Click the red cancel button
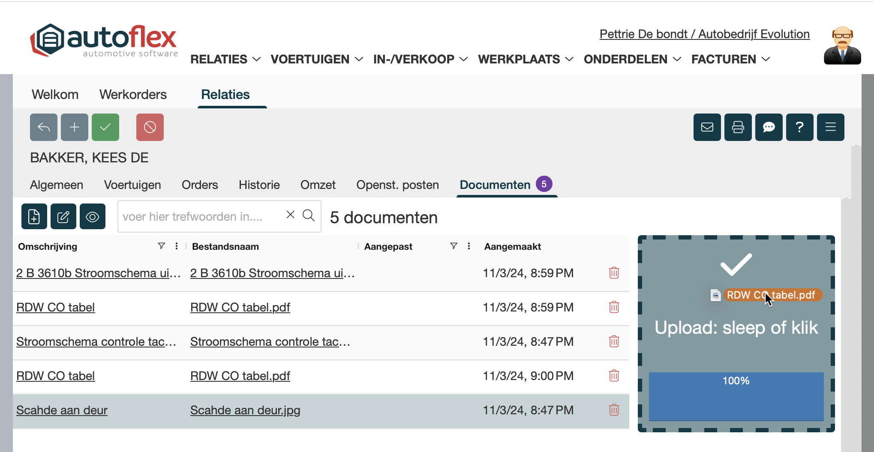The height and width of the screenshot is (452, 874). [150, 127]
